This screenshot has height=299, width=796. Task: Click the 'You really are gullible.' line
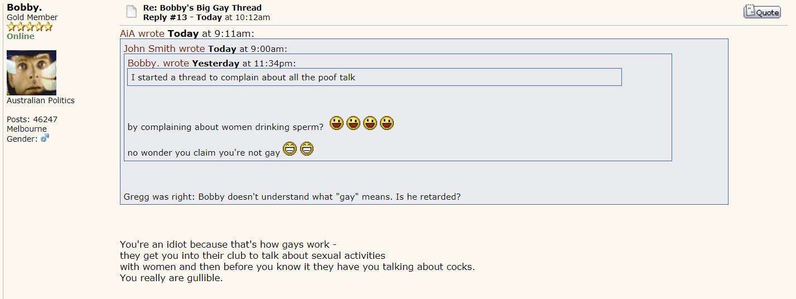171,278
